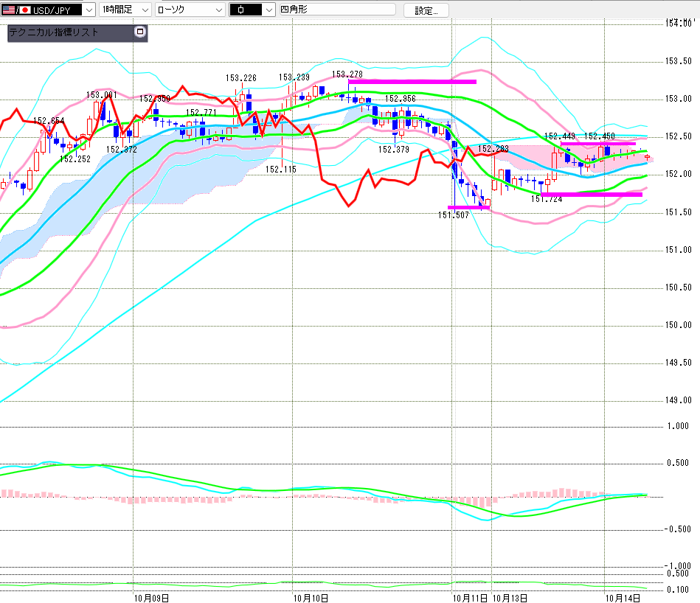The image size is (700, 603).
Task: Click the US flag icon in the pair selector
Action: [8, 10]
